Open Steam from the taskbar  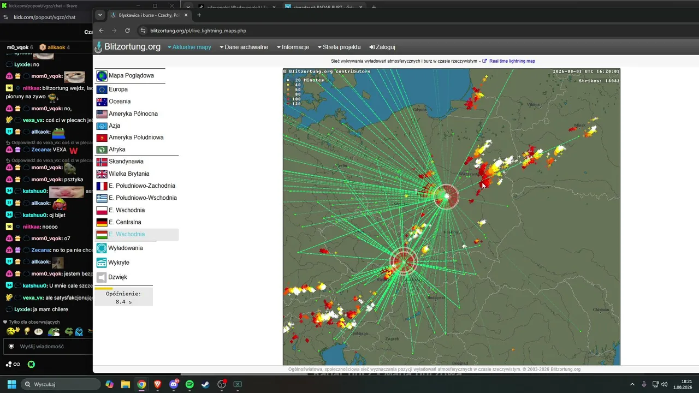click(x=205, y=384)
